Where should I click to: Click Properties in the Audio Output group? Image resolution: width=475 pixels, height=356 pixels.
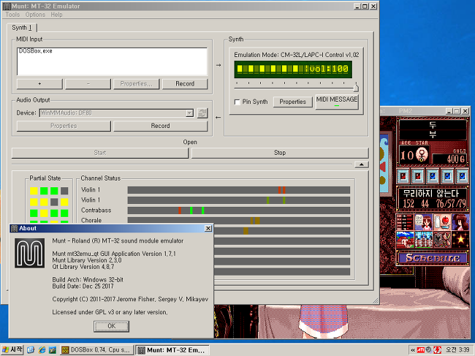(x=64, y=126)
